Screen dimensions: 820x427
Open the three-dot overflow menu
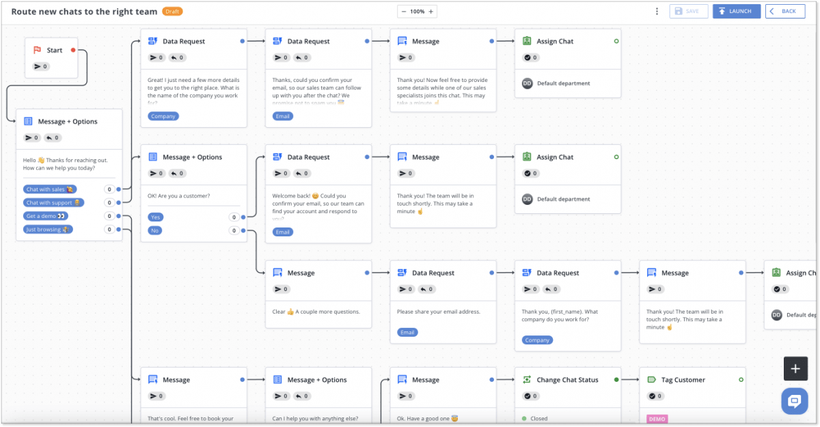pos(657,11)
